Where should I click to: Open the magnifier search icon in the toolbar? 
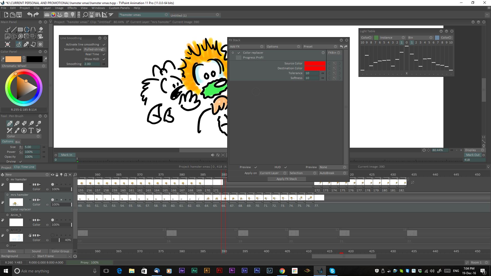pyautogui.click(x=85, y=15)
